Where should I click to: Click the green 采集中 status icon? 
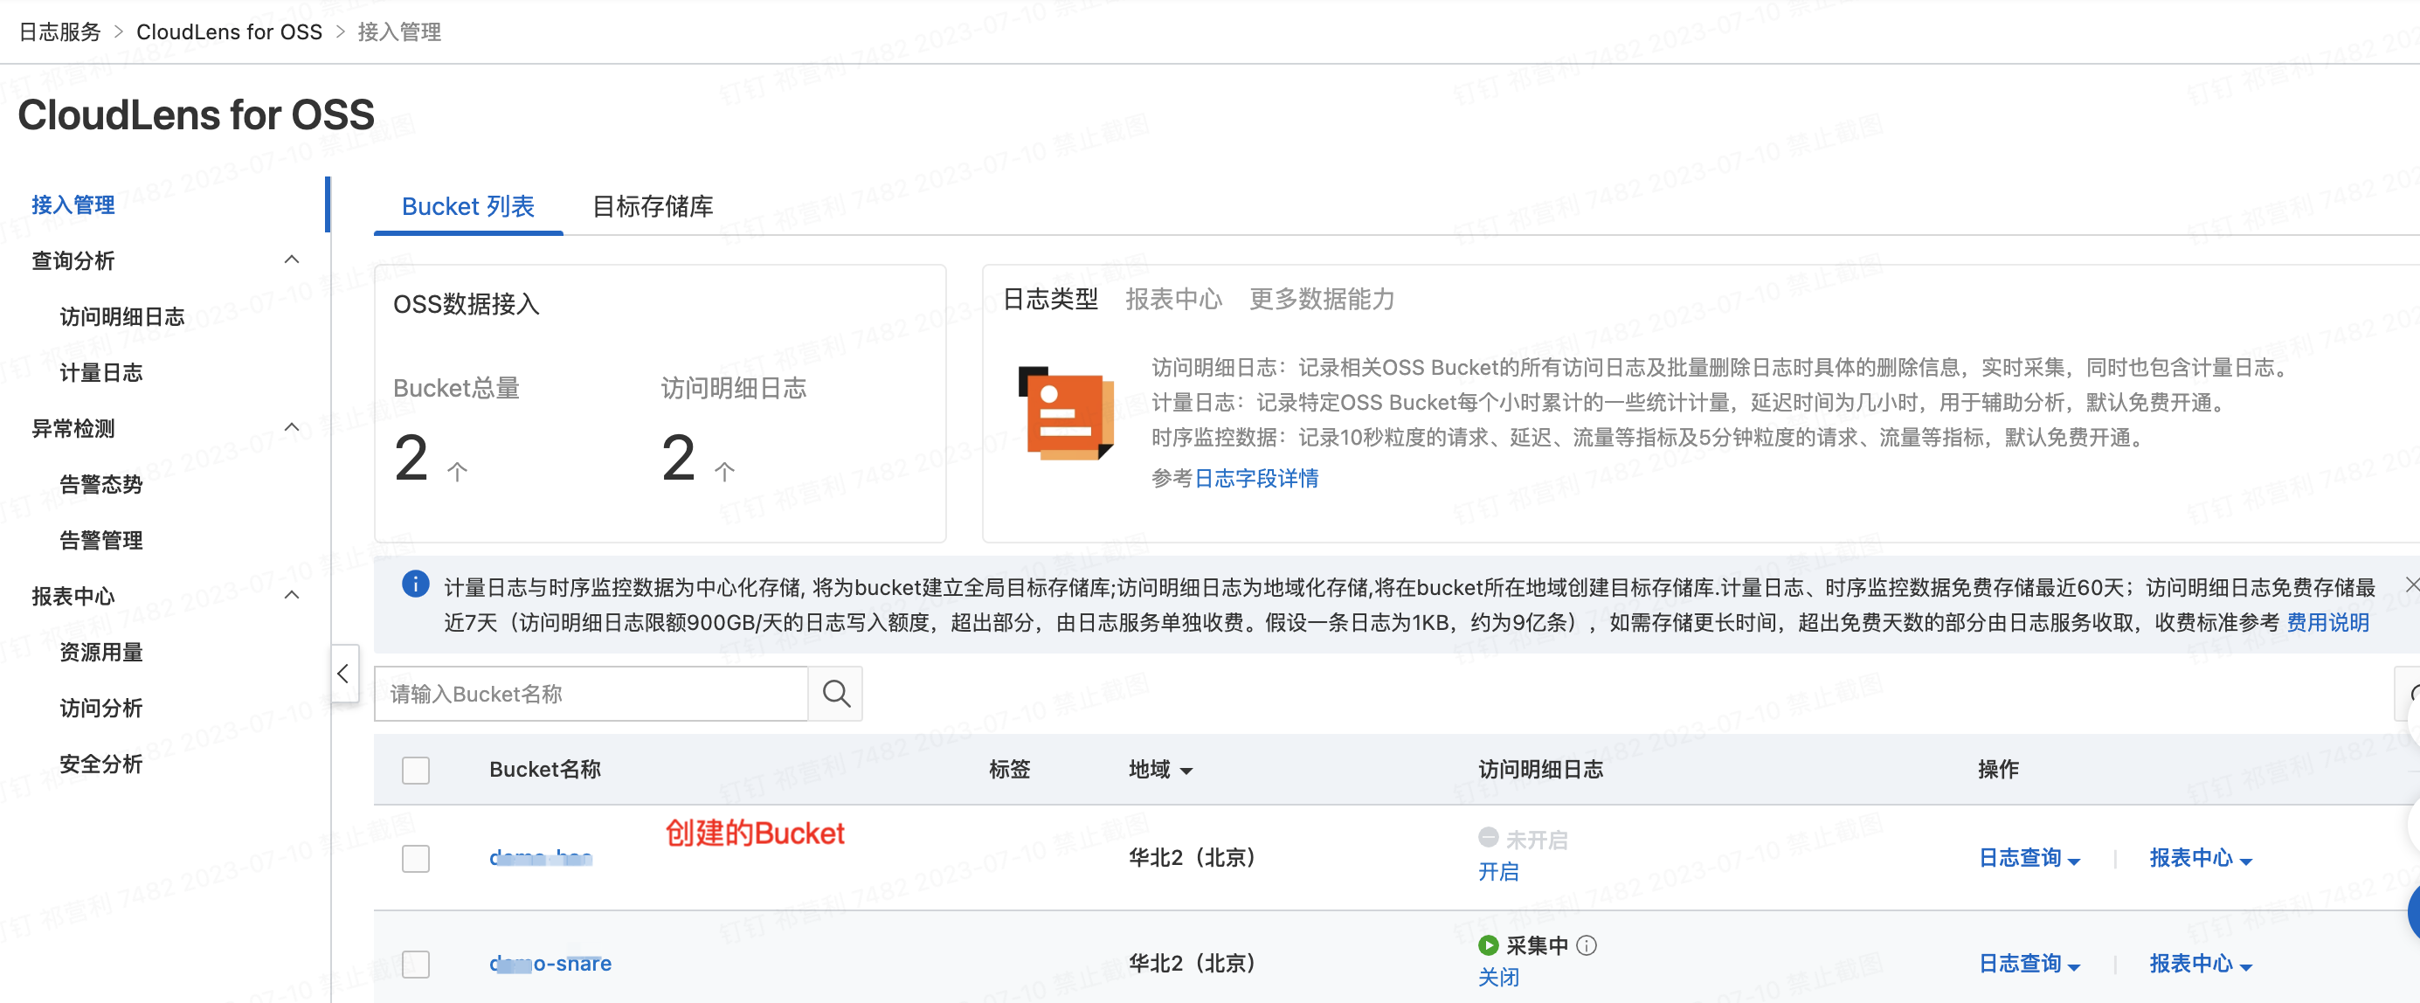pyautogui.click(x=1488, y=944)
